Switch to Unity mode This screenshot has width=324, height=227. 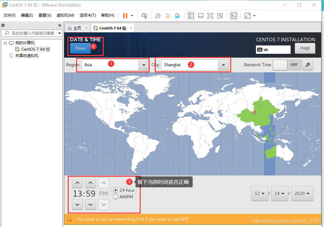[x=220, y=16]
